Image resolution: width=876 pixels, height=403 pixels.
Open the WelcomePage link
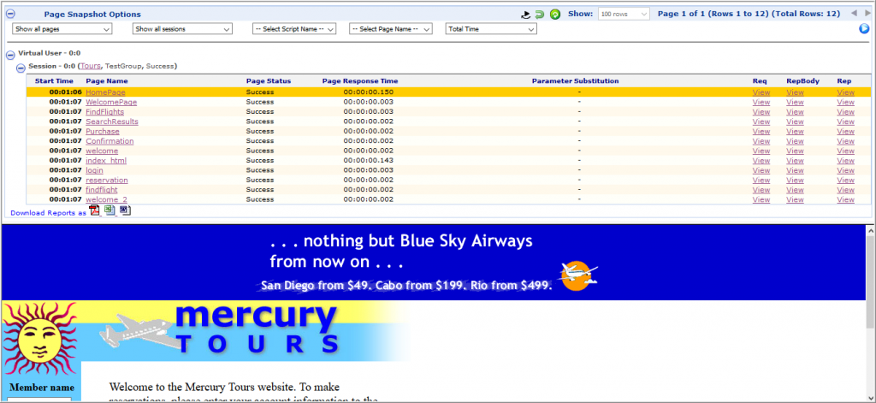(x=111, y=103)
